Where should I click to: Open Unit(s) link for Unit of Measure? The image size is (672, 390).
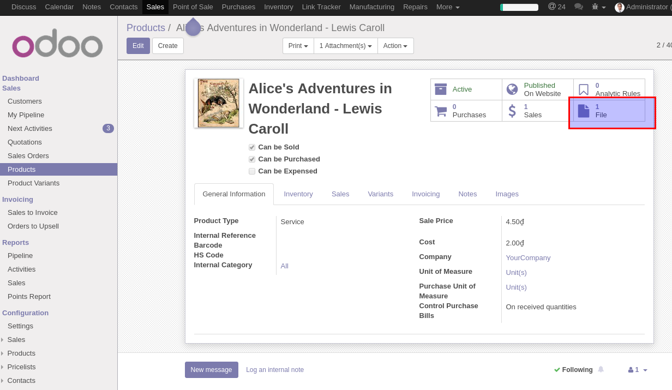tap(516, 273)
